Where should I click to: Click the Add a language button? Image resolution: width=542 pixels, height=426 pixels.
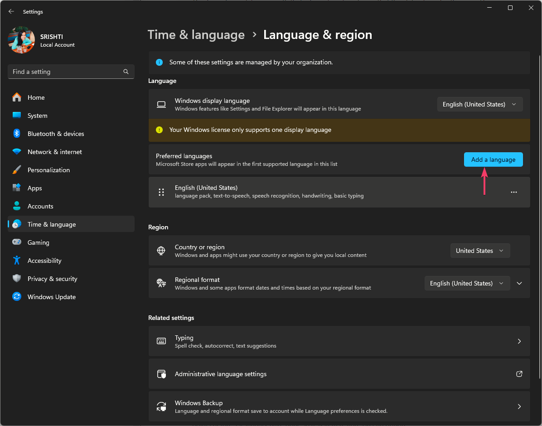(x=493, y=160)
